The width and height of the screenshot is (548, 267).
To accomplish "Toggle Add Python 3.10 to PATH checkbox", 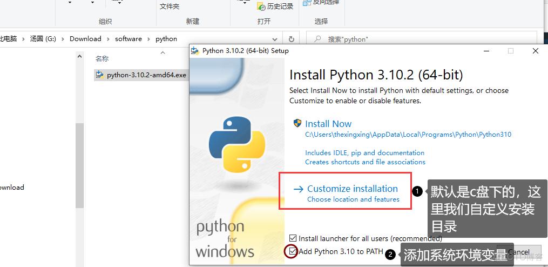I will [293, 251].
